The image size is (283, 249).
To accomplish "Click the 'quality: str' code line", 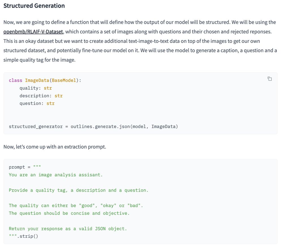I will (36, 88).
